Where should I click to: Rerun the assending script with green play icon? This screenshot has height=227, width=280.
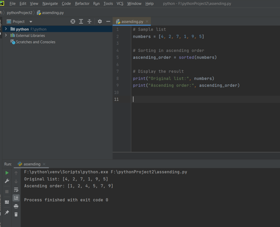pyautogui.click(x=7, y=173)
